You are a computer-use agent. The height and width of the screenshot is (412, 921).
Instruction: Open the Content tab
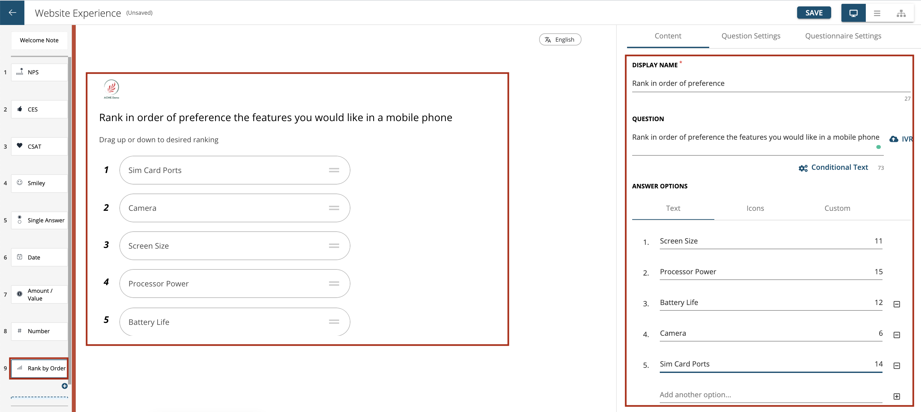point(667,36)
